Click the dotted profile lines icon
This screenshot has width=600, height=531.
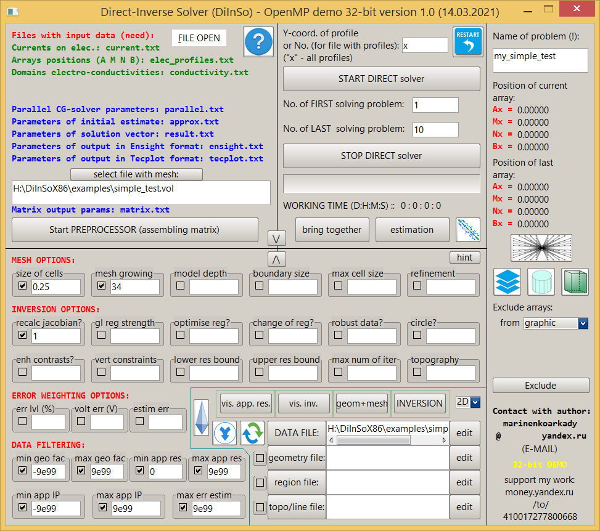[x=468, y=230]
